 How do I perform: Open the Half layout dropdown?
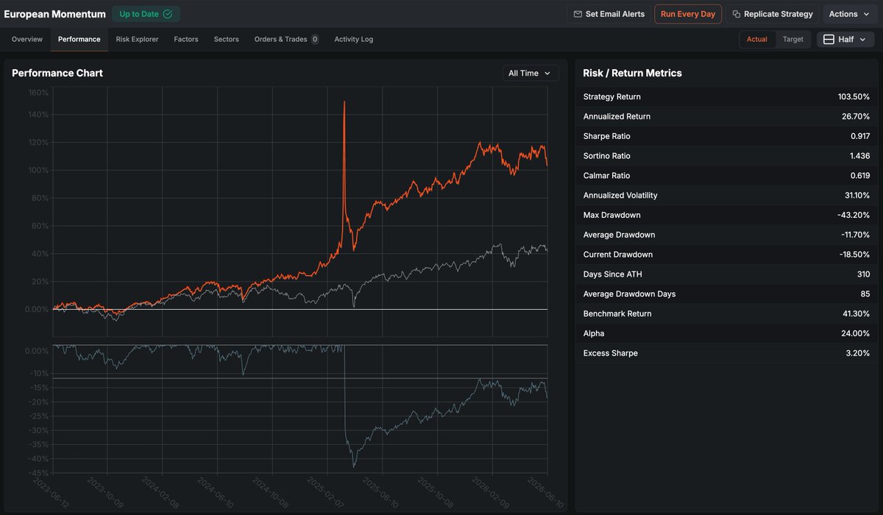(x=845, y=40)
